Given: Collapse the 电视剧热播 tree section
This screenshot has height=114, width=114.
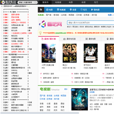Looking at the screenshot, I should point(2,54).
